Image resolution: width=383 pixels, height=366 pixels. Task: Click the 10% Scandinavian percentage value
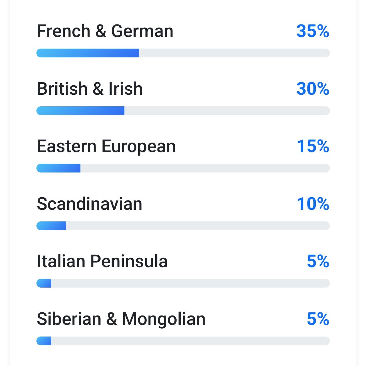click(313, 204)
